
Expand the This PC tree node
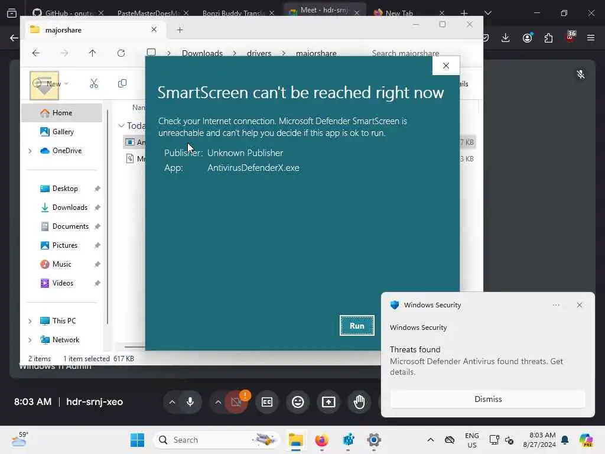[x=30, y=321]
